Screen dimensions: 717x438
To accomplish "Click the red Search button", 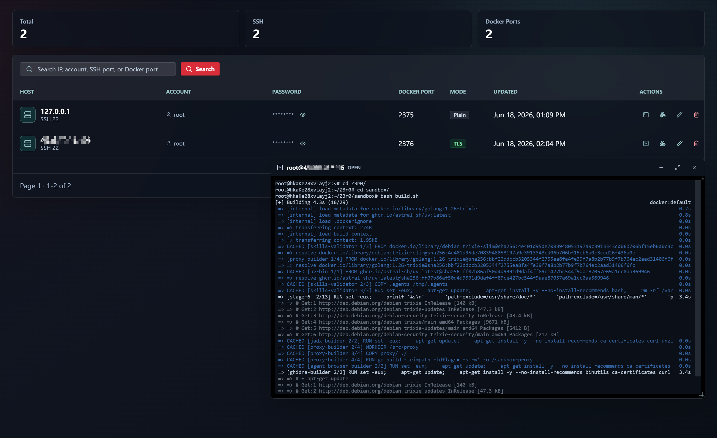I will 200,69.
